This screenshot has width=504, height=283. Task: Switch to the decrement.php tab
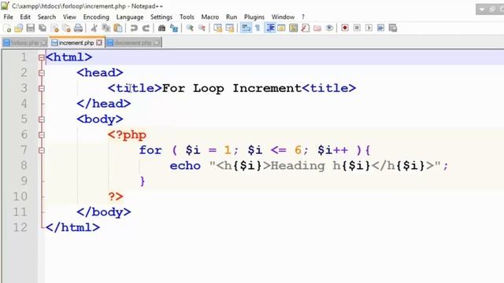point(133,42)
